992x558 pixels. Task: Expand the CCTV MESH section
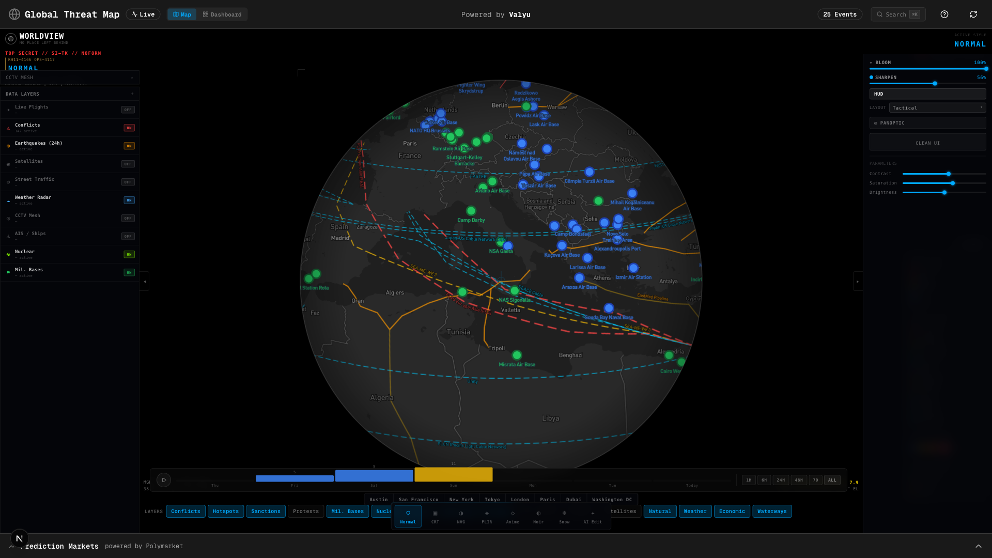[132, 77]
